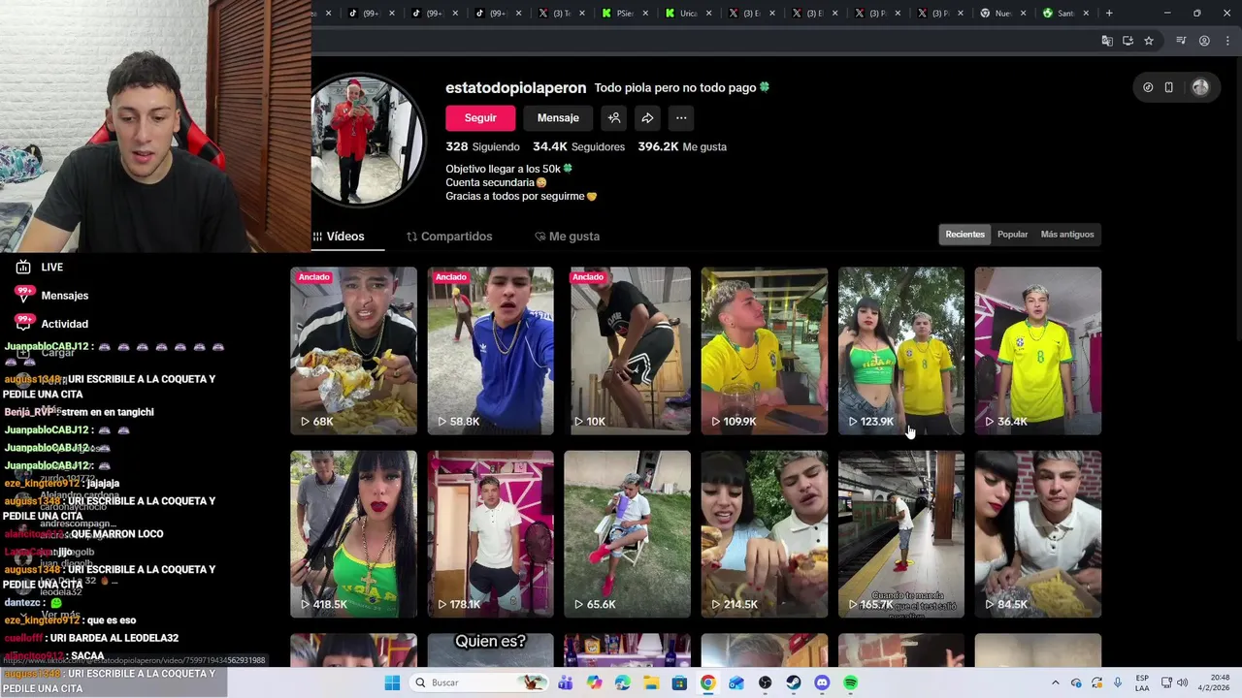Click the phone icon in top-right pill
Image resolution: width=1242 pixels, height=698 pixels.
[x=1169, y=87]
